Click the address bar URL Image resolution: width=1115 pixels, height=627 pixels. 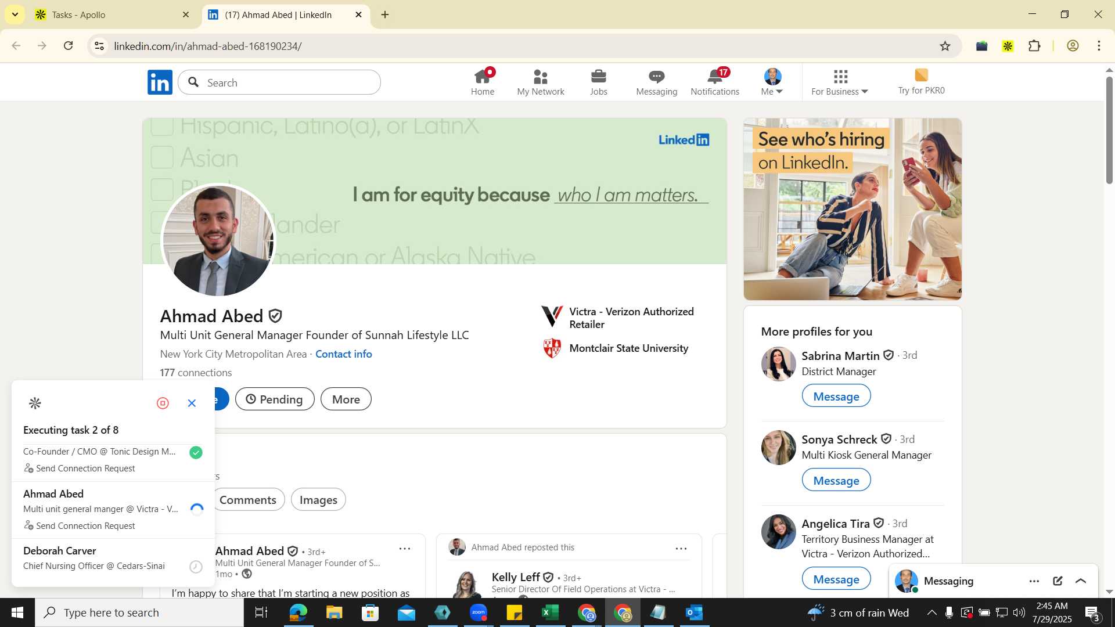coord(208,46)
